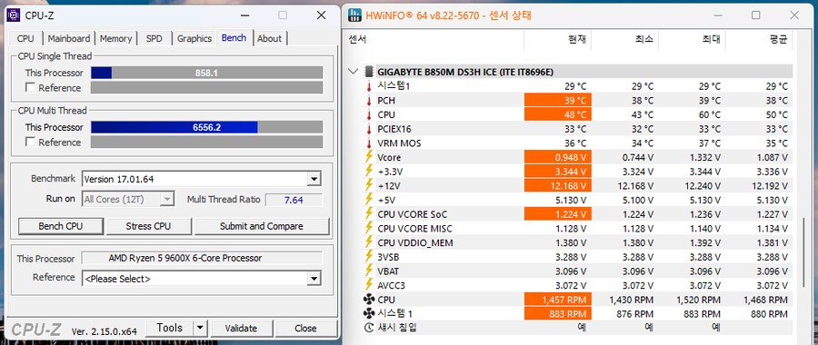Click the 현재 column header
The width and height of the screenshot is (818, 345).
[557, 40]
